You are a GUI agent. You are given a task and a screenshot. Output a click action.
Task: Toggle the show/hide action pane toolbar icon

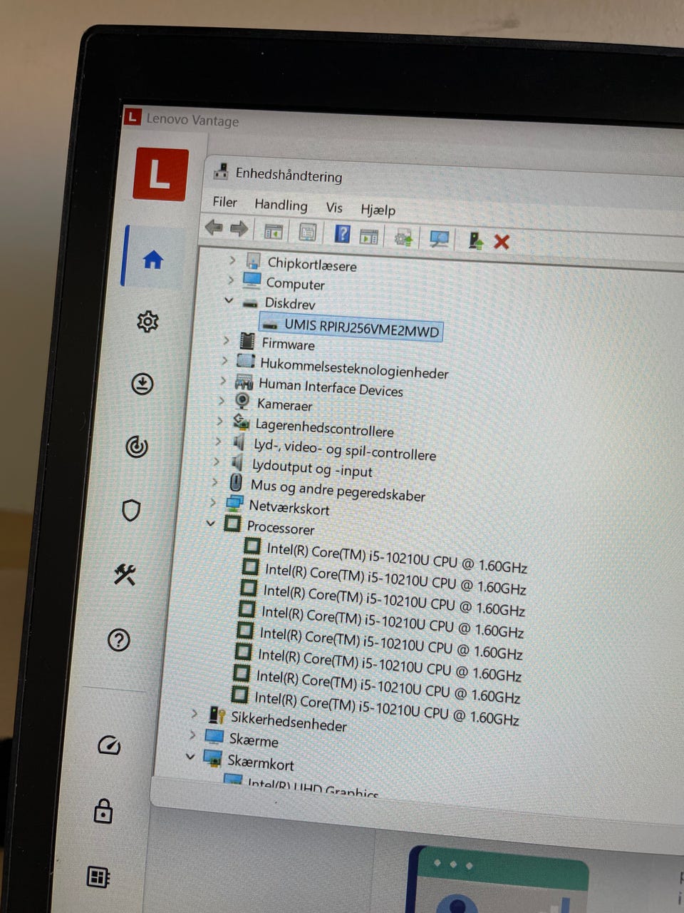369,236
